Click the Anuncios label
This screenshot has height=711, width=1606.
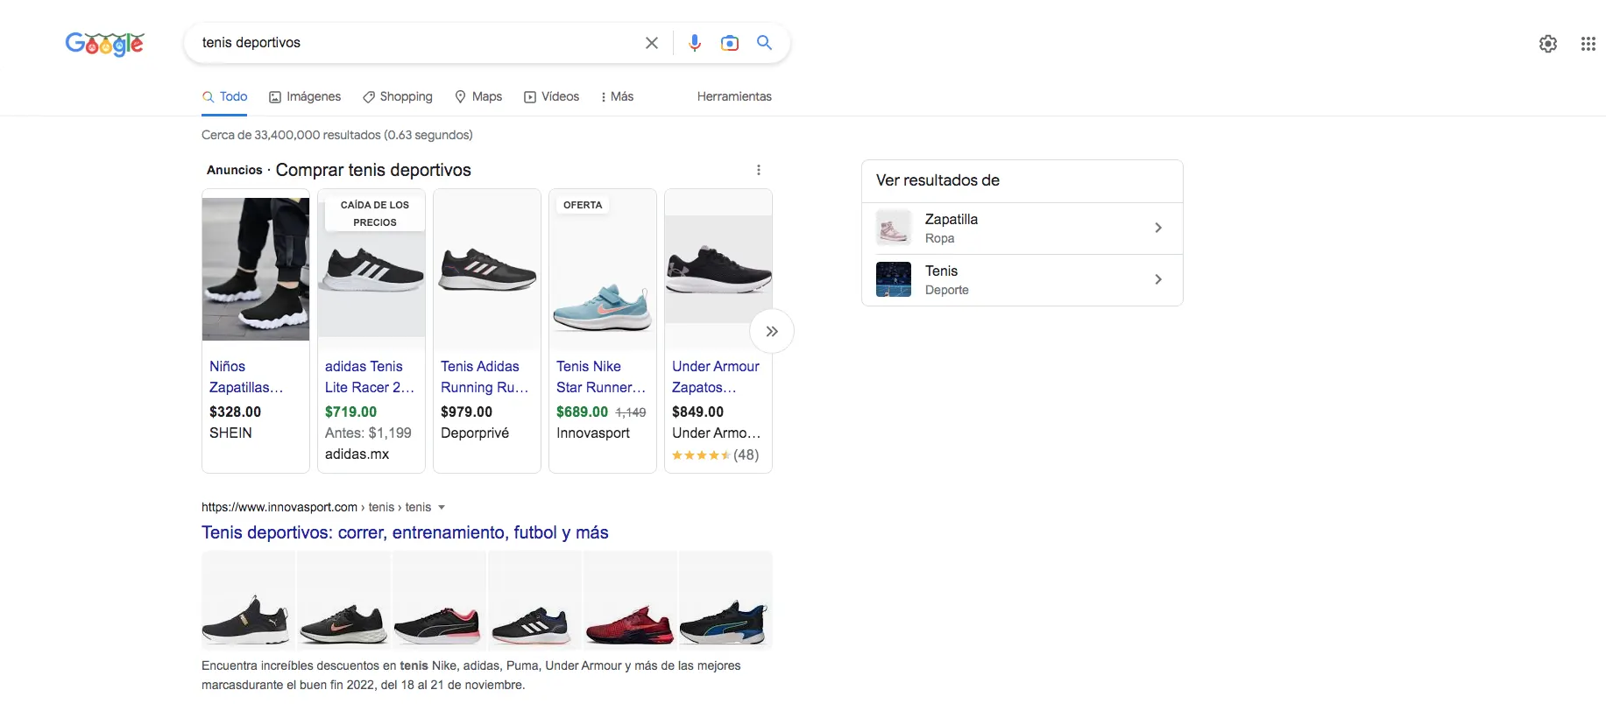pyautogui.click(x=234, y=170)
